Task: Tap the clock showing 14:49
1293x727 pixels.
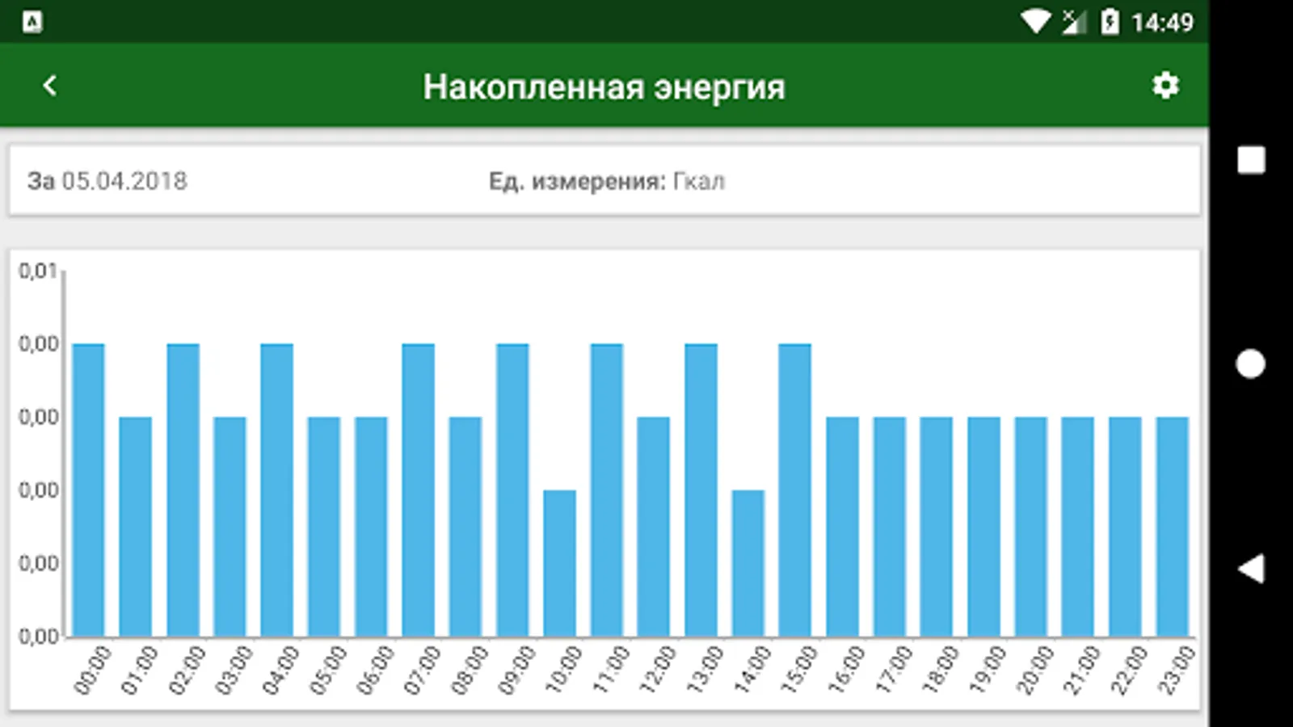Action: pos(1164,23)
